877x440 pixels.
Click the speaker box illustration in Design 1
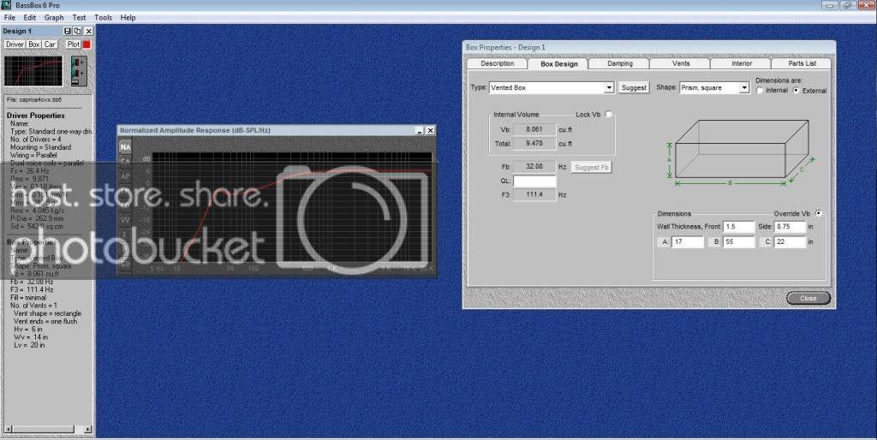click(79, 70)
